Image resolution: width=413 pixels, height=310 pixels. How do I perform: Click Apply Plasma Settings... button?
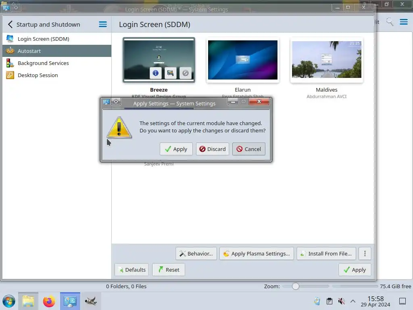click(x=257, y=253)
